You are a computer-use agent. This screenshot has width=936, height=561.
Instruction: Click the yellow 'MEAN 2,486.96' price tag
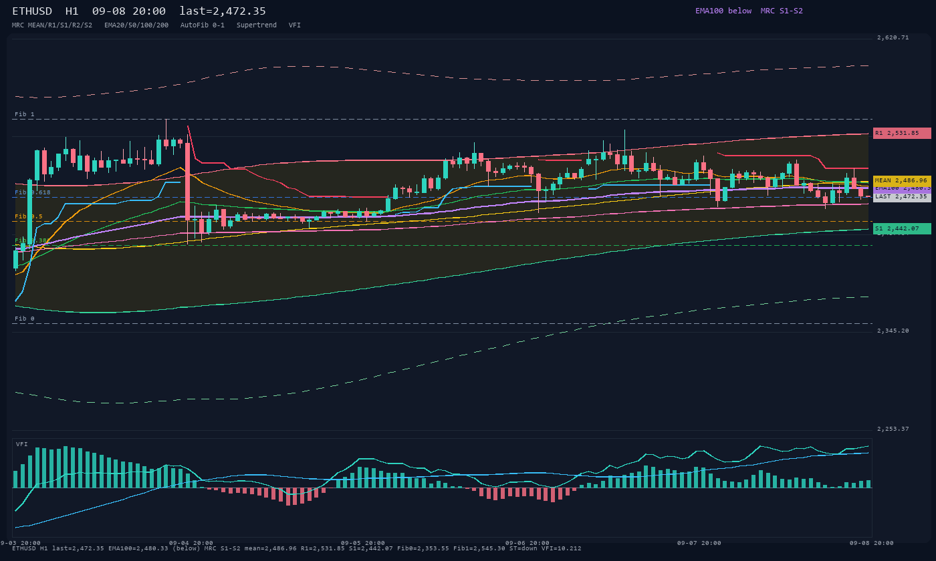(902, 180)
